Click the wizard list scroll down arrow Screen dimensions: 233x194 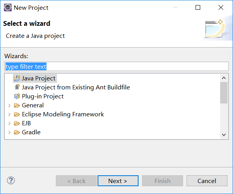click(224, 135)
